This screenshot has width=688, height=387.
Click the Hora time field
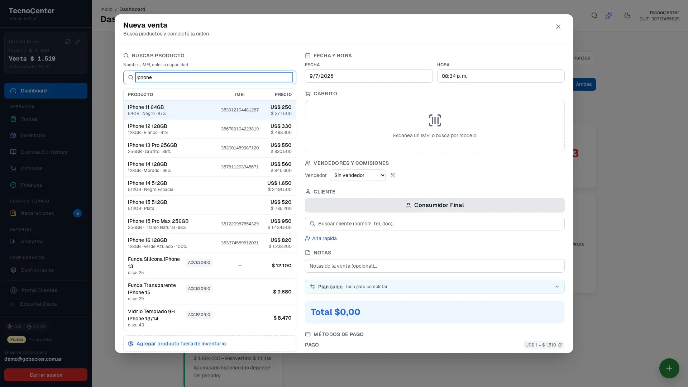[x=501, y=76]
